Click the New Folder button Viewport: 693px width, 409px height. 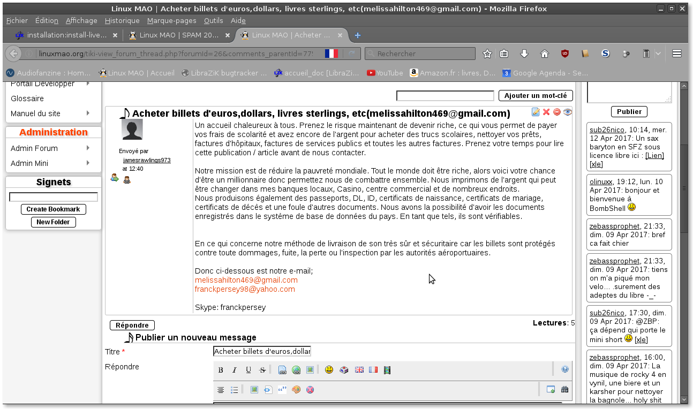(x=54, y=222)
